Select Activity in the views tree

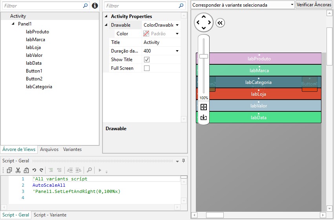[x=18, y=16]
